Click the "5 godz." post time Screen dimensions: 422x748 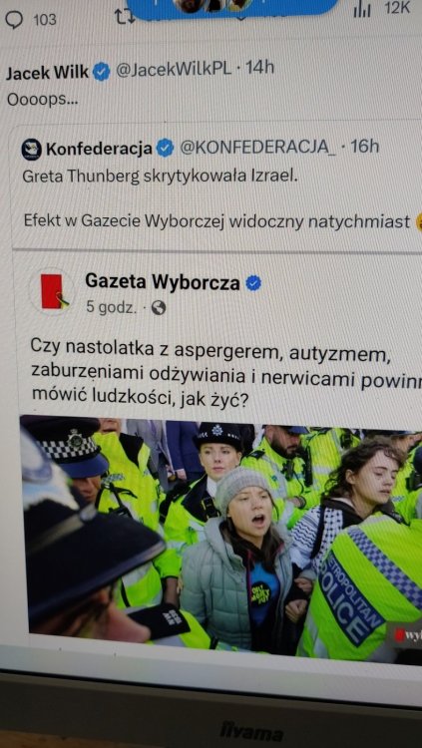(111, 307)
